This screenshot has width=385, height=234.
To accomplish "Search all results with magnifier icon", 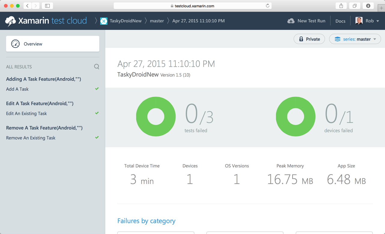I will 97,67.
